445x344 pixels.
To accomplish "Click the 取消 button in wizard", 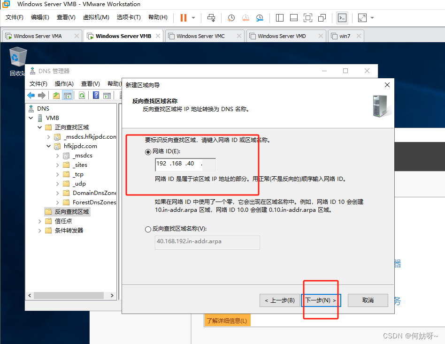I will click(x=368, y=300).
